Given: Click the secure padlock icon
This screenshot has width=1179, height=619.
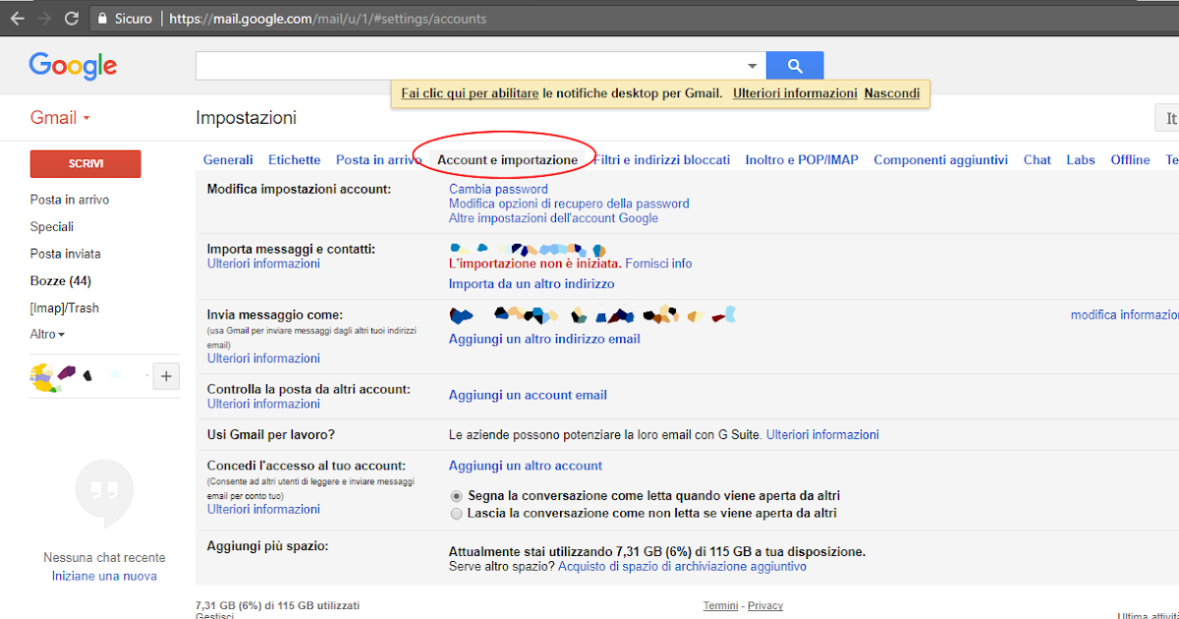Looking at the screenshot, I should click(x=102, y=19).
